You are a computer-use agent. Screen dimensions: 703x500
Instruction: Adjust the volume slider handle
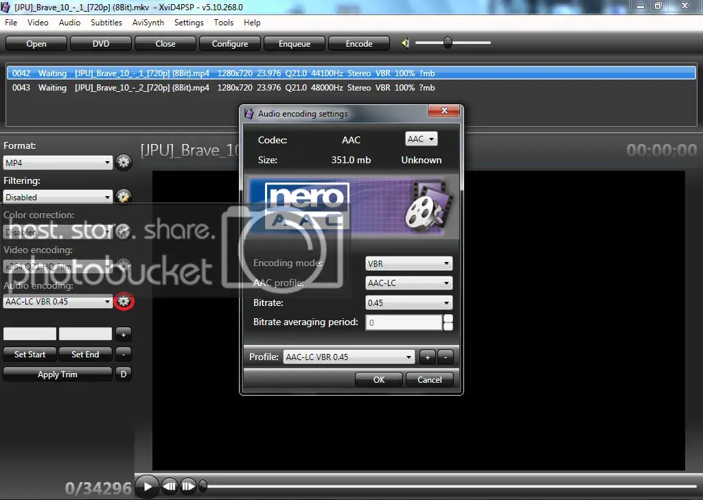point(448,43)
